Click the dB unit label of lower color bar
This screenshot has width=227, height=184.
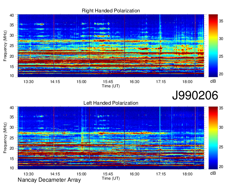[213, 173]
